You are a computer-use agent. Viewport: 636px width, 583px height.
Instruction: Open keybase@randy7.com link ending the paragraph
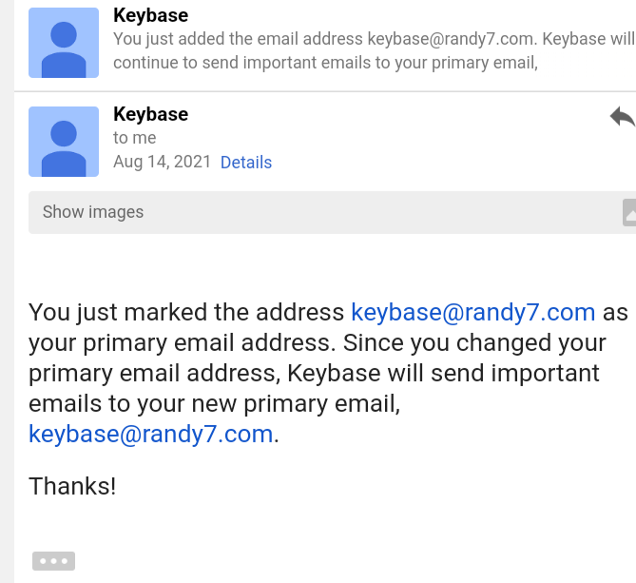[x=151, y=434]
